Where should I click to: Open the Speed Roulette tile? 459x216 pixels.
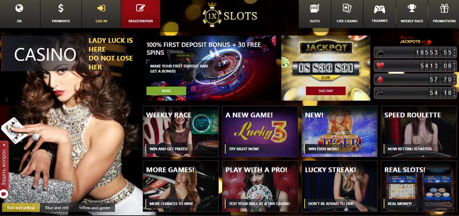click(x=419, y=132)
